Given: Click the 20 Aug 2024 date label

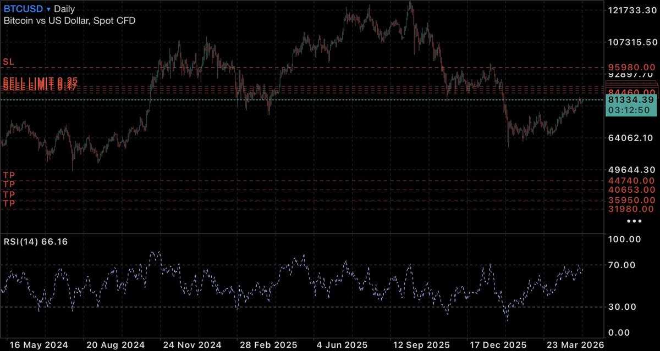Looking at the screenshot, I should point(115,345).
